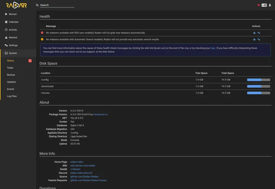
Task: Click the Automatic Search health message text
Action: [x=102, y=39]
